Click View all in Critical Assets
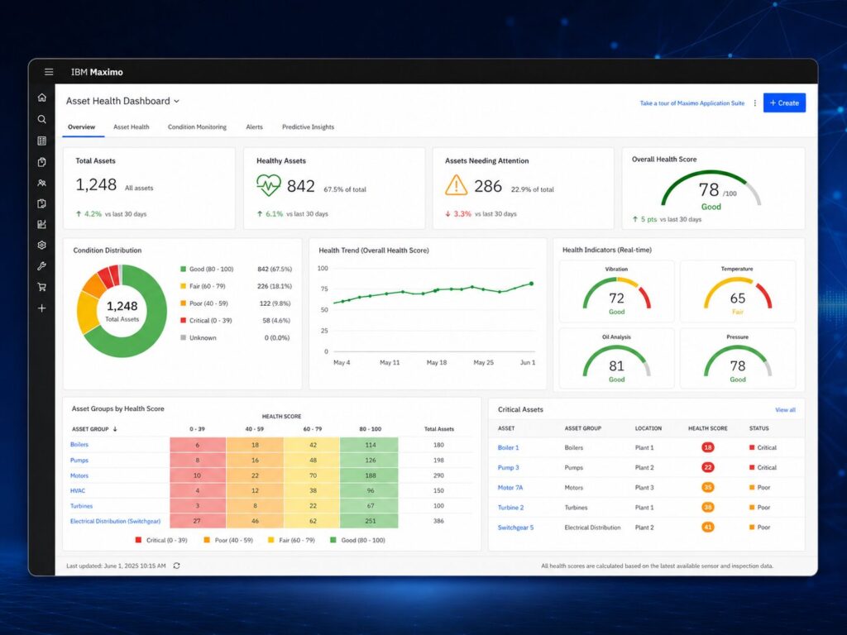 [x=785, y=410]
